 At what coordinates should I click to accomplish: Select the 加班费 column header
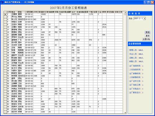(x=51, y=12)
